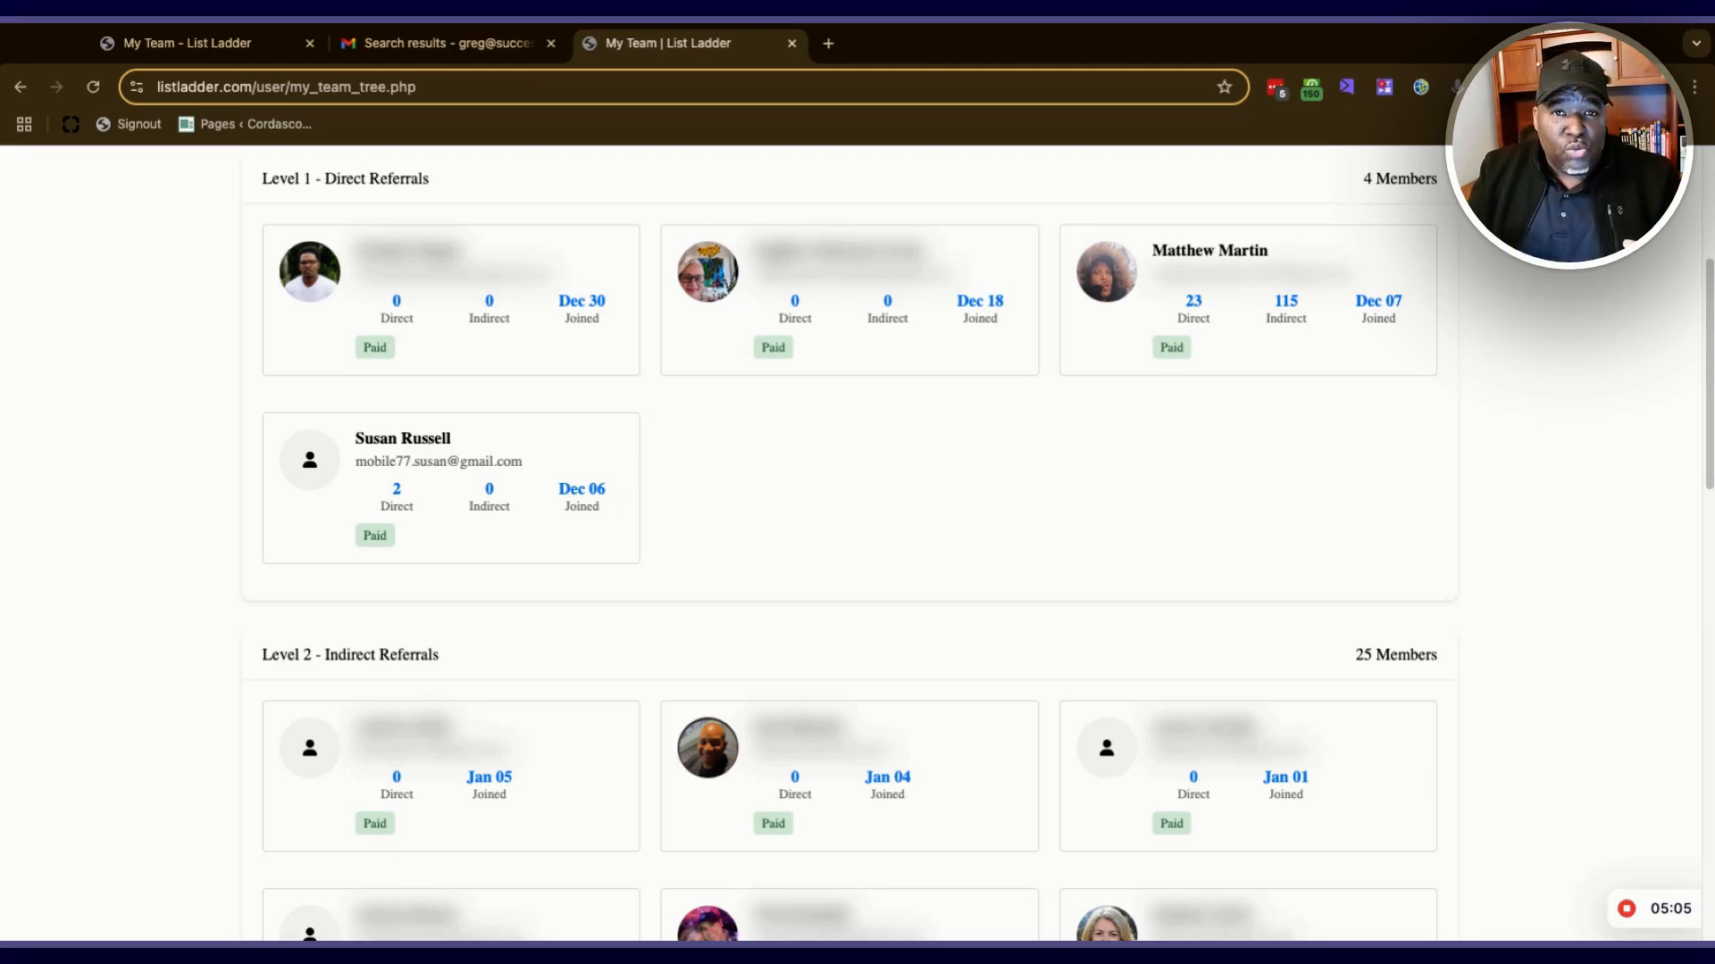Image resolution: width=1715 pixels, height=964 pixels.
Task: Close the Gmail Search results tab
Action: coord(551,43)
